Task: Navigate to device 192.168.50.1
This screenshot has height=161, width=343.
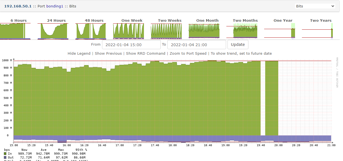Action: coord(18,6)
